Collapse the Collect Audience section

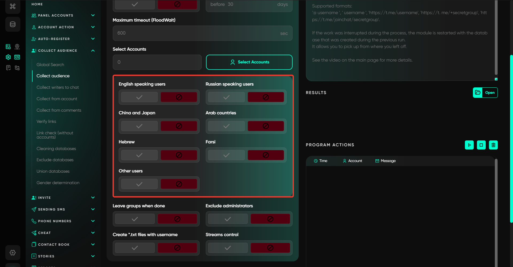click(93, 51)
